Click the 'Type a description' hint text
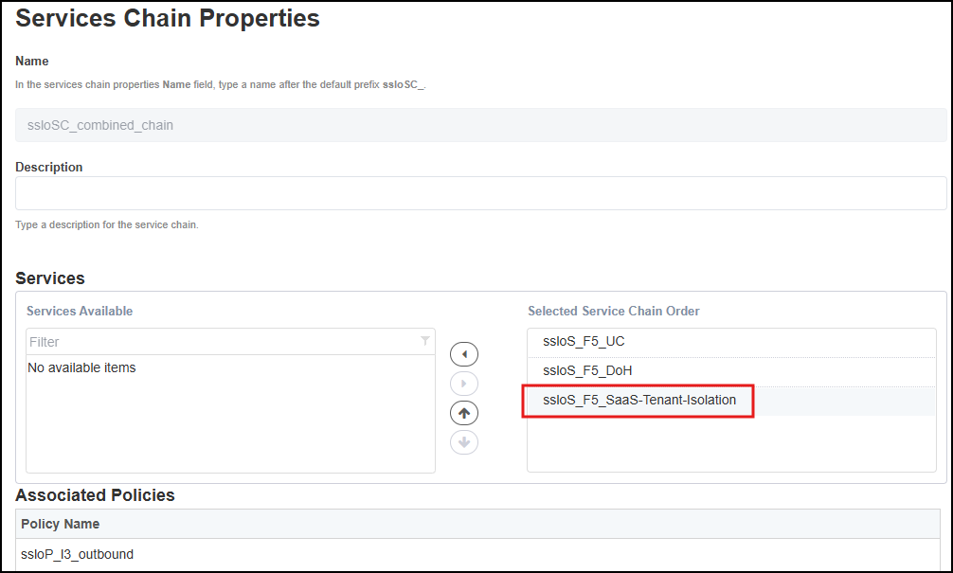Image resolution: width=953 pixels, height=573 pixels. (x=107, y=224)
